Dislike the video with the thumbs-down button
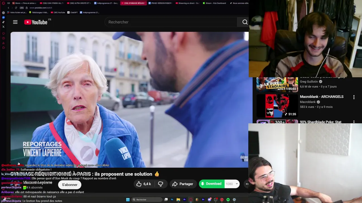Image resolution: width=362 pixels, height=203 pixels. point(160,184)
